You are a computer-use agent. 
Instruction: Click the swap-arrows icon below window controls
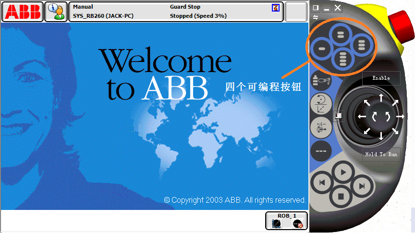pyautogui.click(x=316, y=17)
